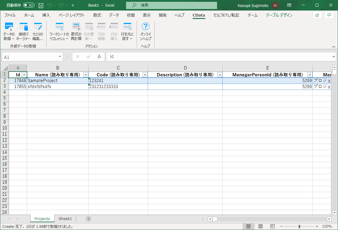Viewport: 338px width, 230px height.
Task: Click the KS user account avatar
Action: tap(275, 5)
